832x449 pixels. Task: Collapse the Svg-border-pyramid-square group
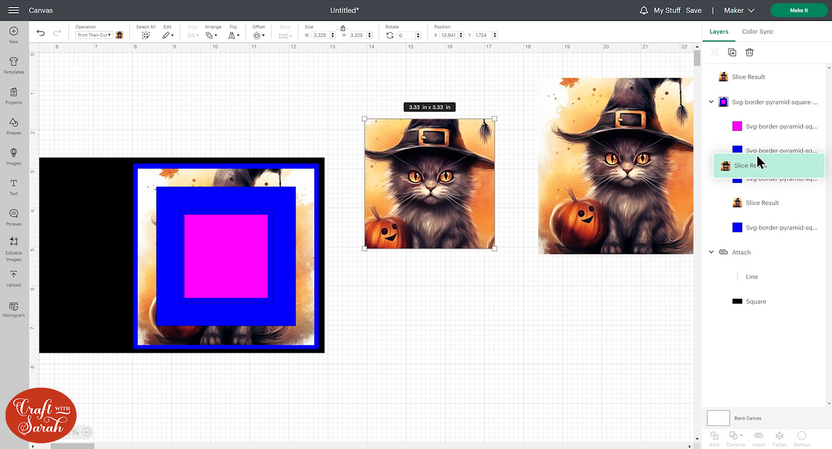pyautogui.click(x=712, y=102)
